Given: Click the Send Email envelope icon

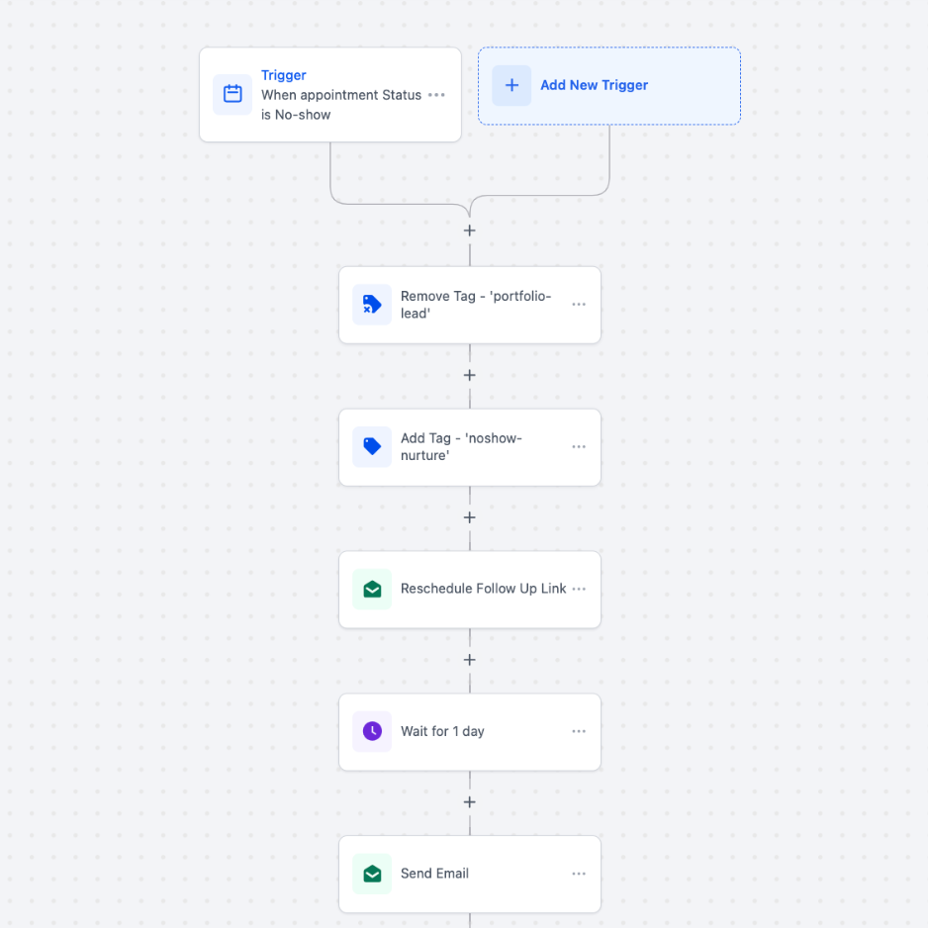Looking at the screenshot, I should point(372,875).
